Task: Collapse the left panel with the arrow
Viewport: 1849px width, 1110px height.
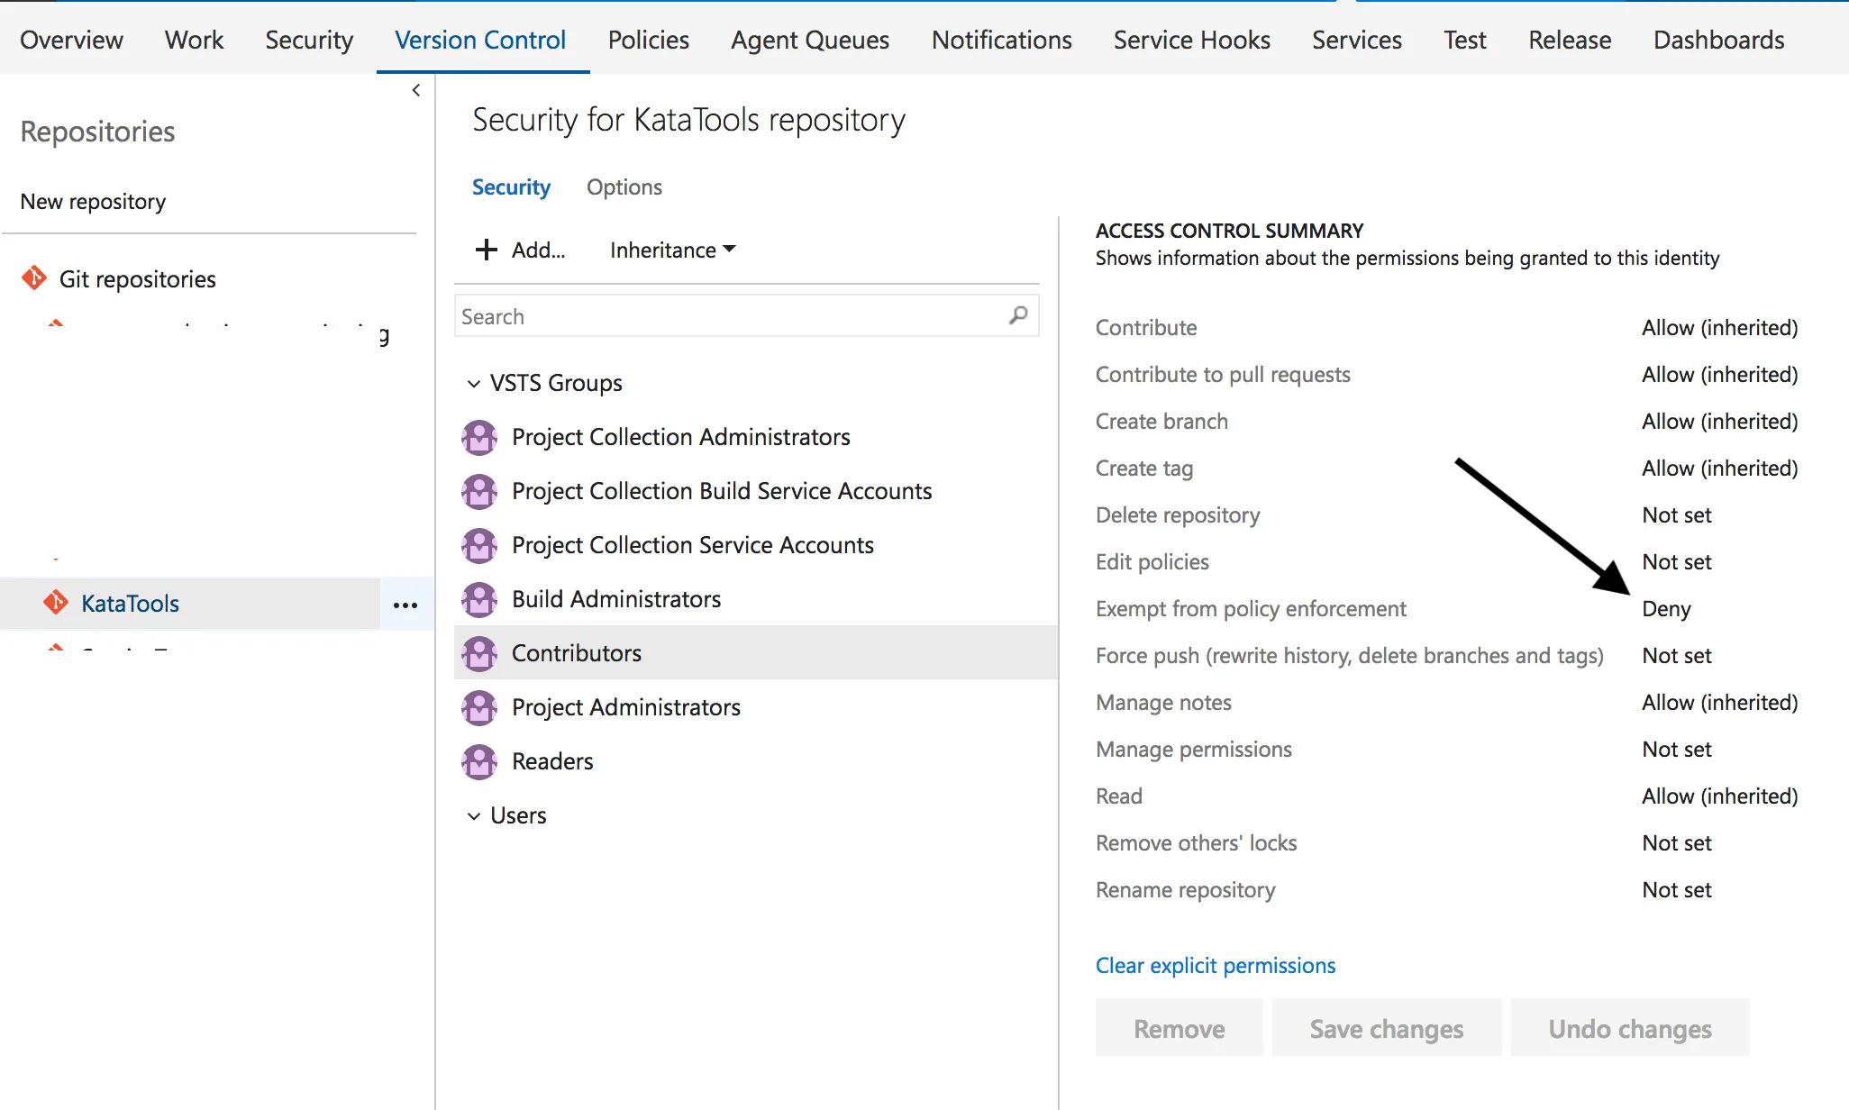Action: (416, 90)
